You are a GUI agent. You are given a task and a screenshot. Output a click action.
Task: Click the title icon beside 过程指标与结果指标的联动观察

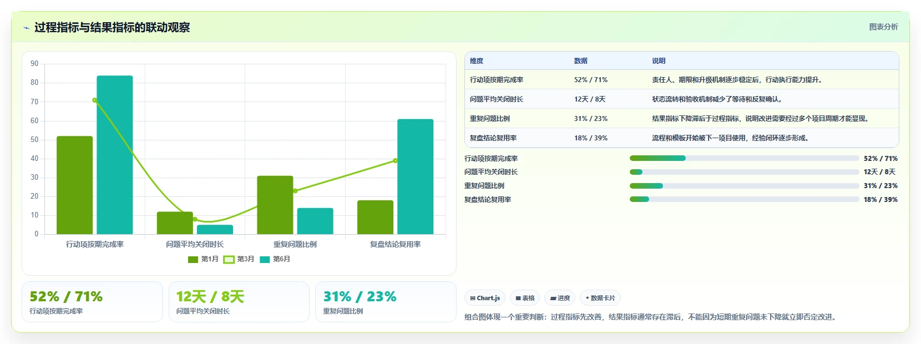click(26, 28)
